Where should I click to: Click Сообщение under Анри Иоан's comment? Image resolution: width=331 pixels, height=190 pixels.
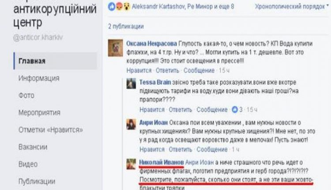[212, 149]
